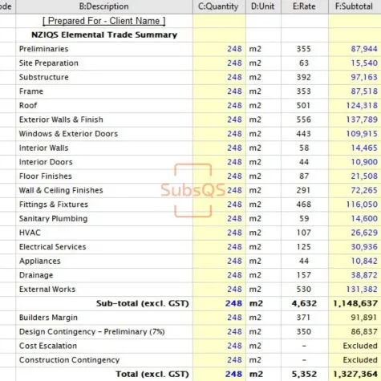The image size is (381, 381).
Task: Select the Cost Escalation description cell
Action: coord(104,346)
